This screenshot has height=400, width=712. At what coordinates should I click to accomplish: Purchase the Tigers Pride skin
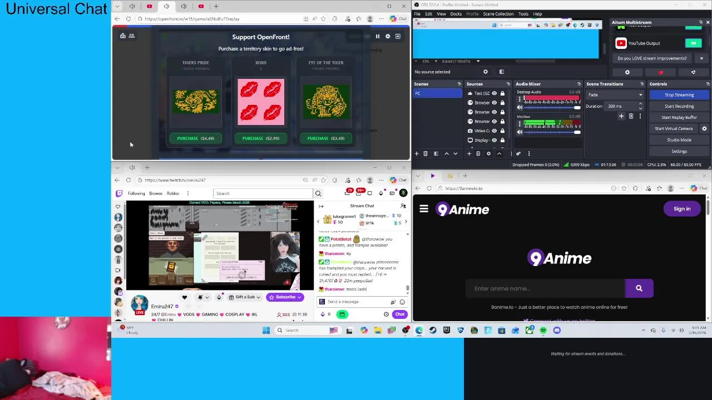(x=196, y=138)
